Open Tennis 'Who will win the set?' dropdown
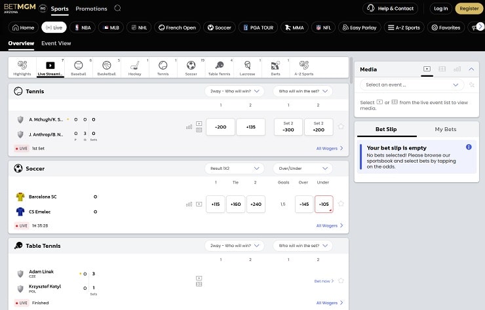 coord(303,91)
